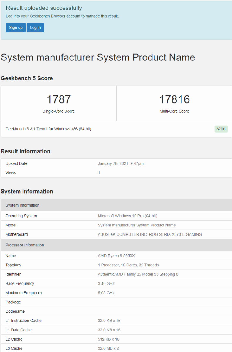Click the 'Views' row label
The height and width of the screenshot is (352, 232).
(x=11, y=172)
